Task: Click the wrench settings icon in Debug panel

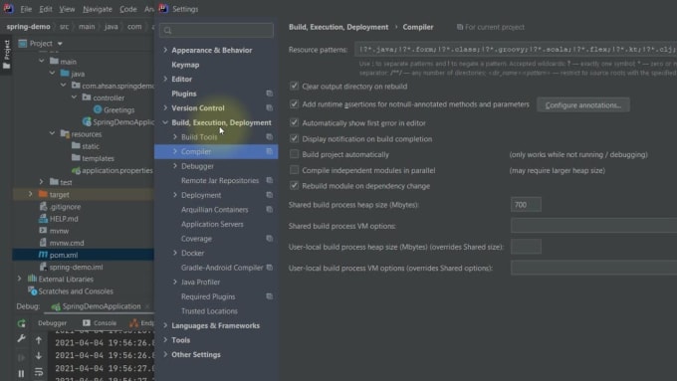Action: click(21, 338)
